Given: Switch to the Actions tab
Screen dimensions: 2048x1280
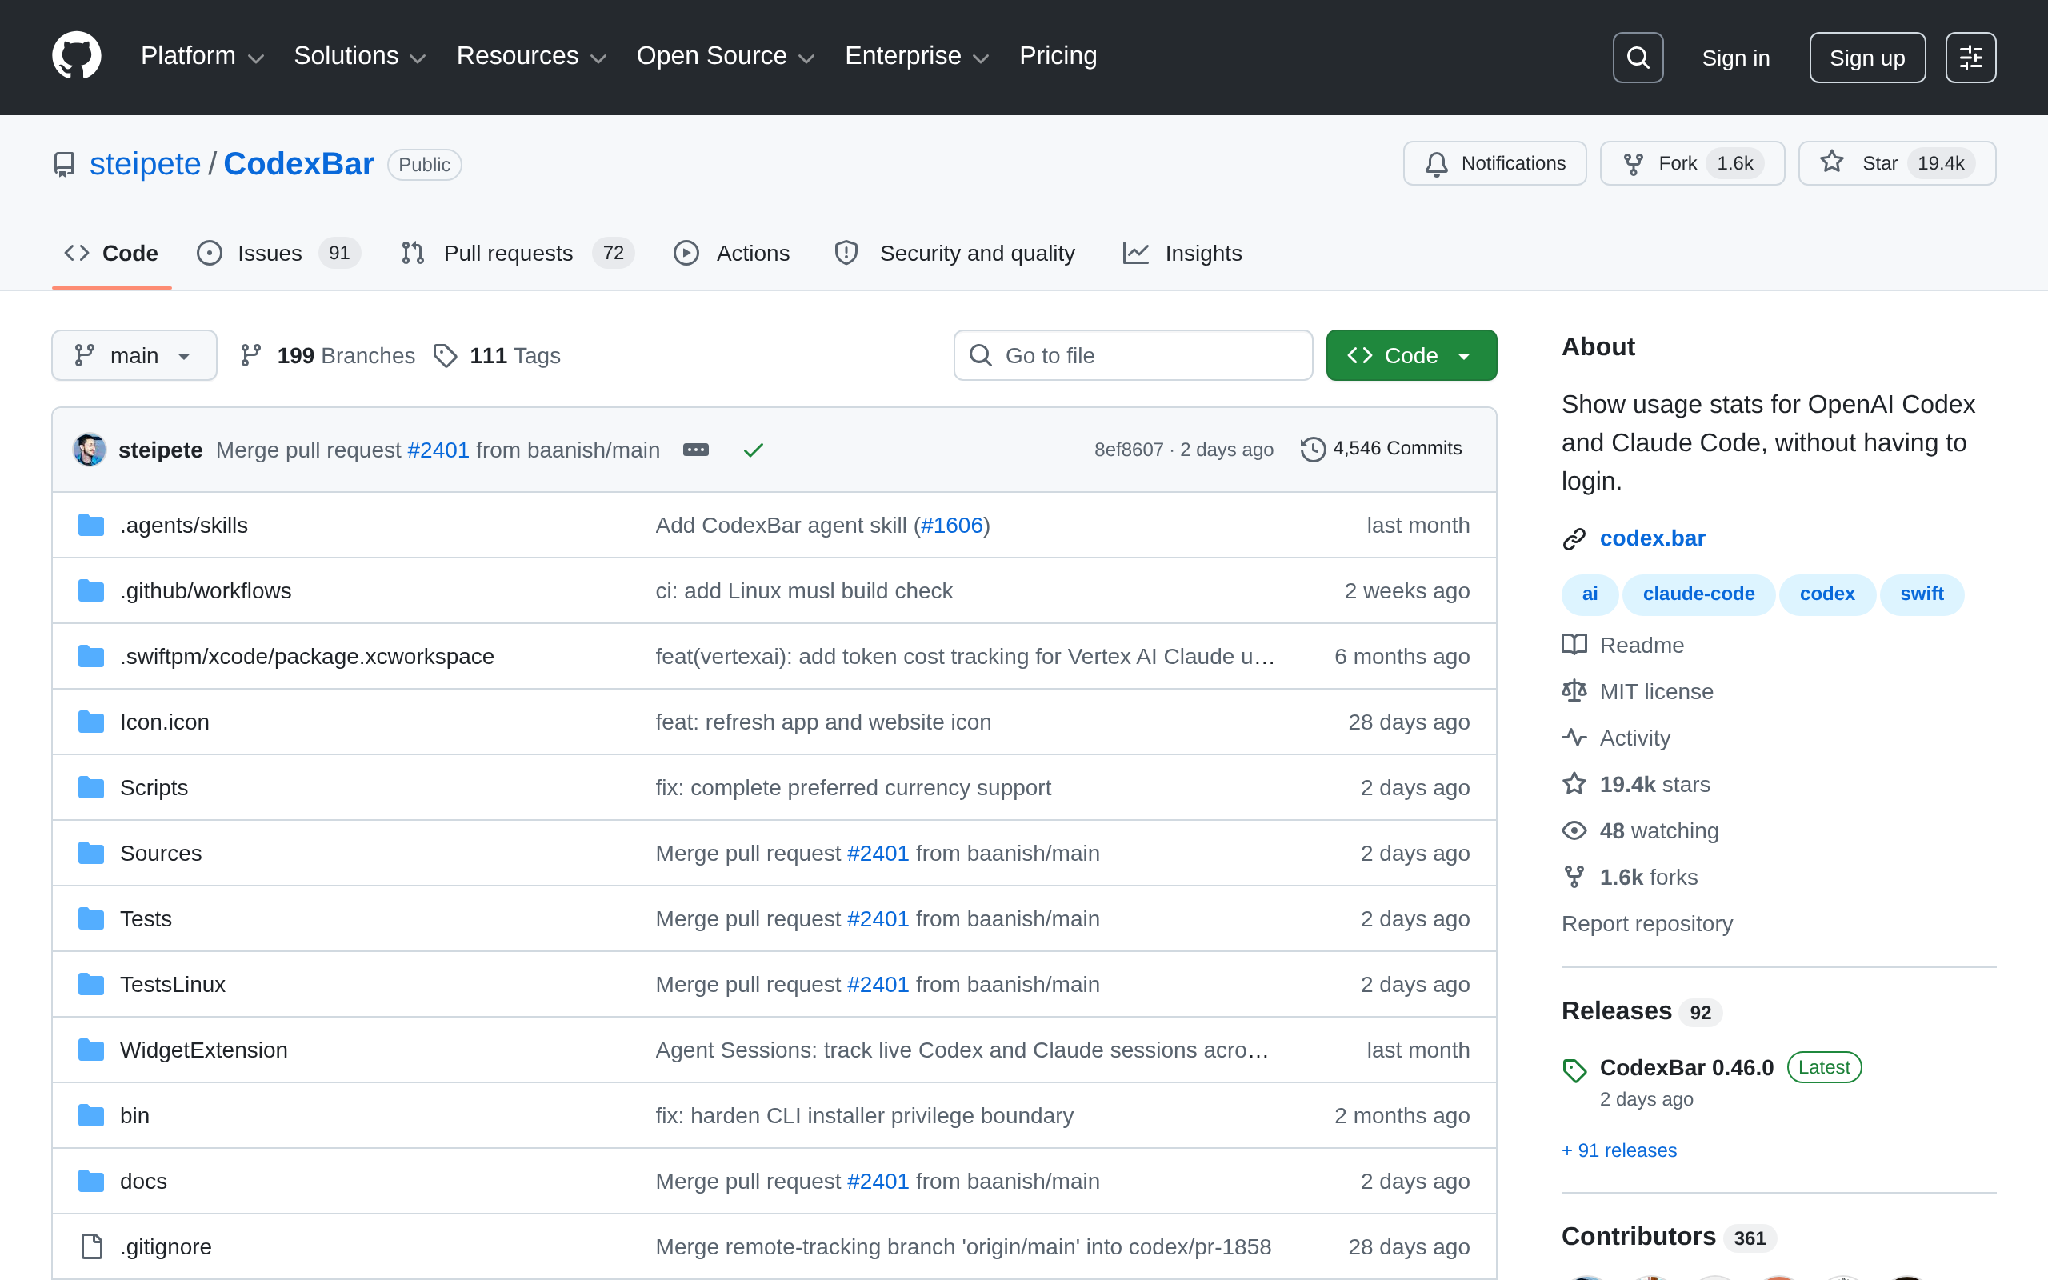Looking at the screenshot, I should point(732,253).
